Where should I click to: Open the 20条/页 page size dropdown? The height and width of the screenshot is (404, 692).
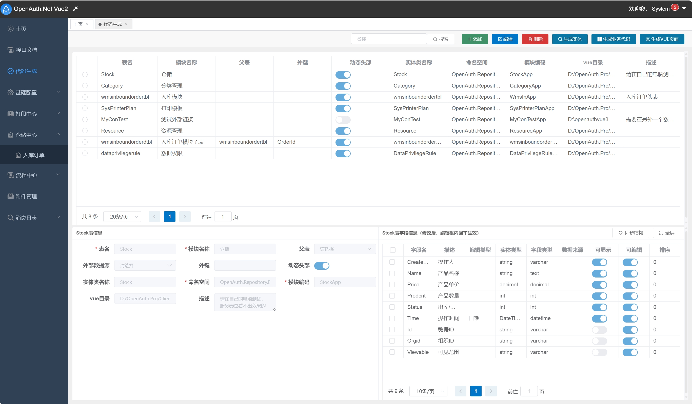tap(122, 216)
